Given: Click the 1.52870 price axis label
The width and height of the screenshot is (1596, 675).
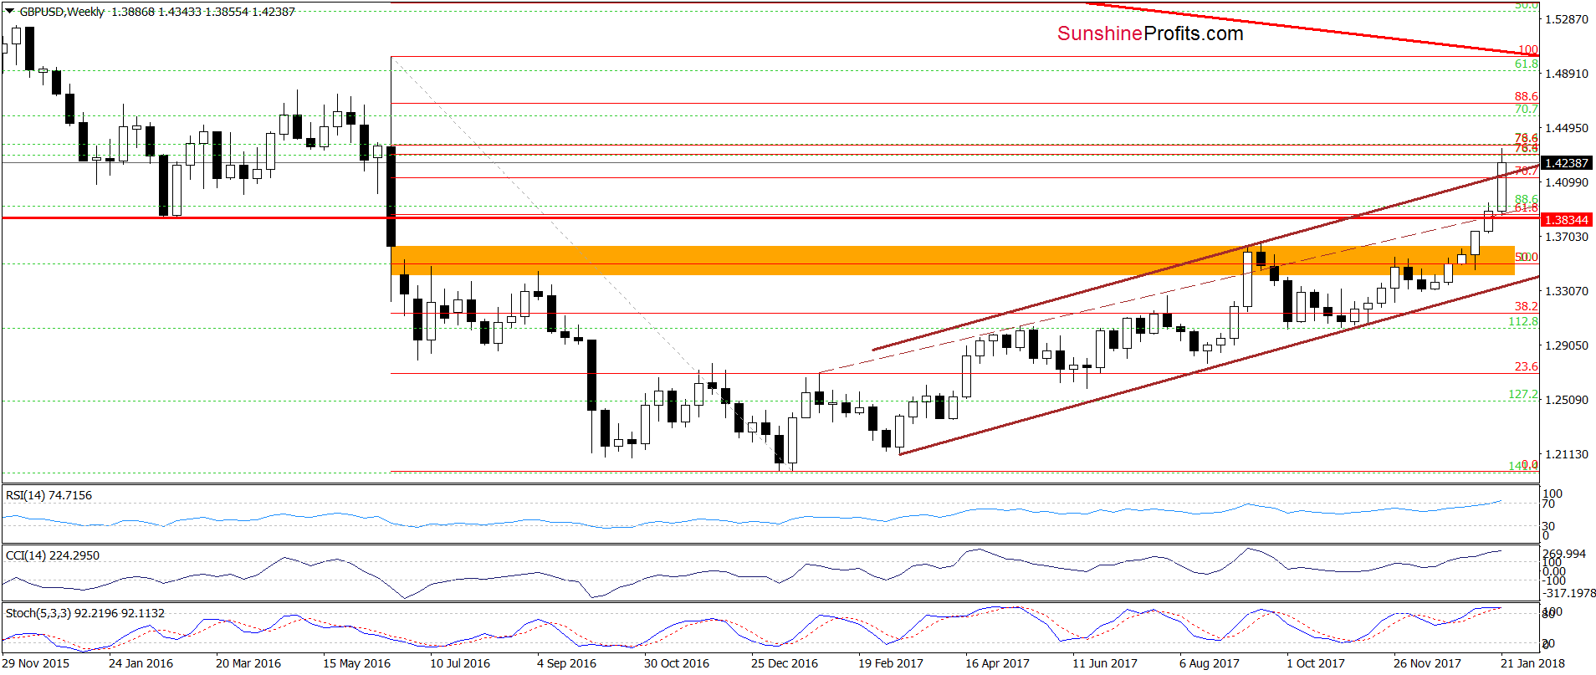Looking at the screenshot, I should tap(1567, 19).
